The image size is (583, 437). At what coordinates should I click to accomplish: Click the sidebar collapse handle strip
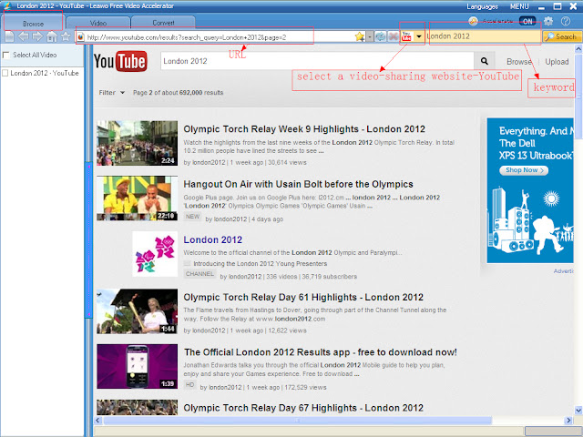(88, 239)
